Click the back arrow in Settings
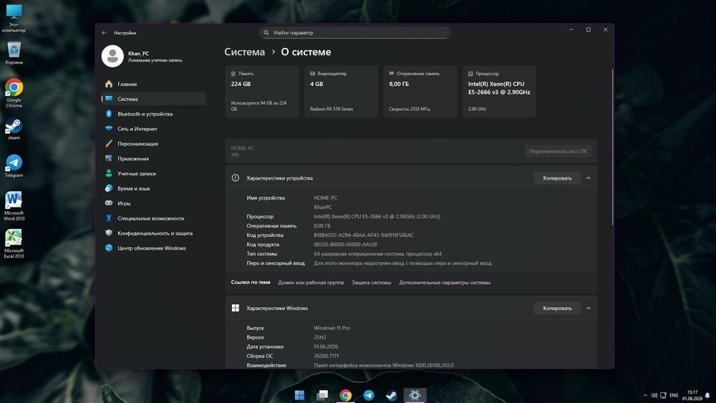The height and width of the screenshot is (403, 716). click(x=104, y=33)
